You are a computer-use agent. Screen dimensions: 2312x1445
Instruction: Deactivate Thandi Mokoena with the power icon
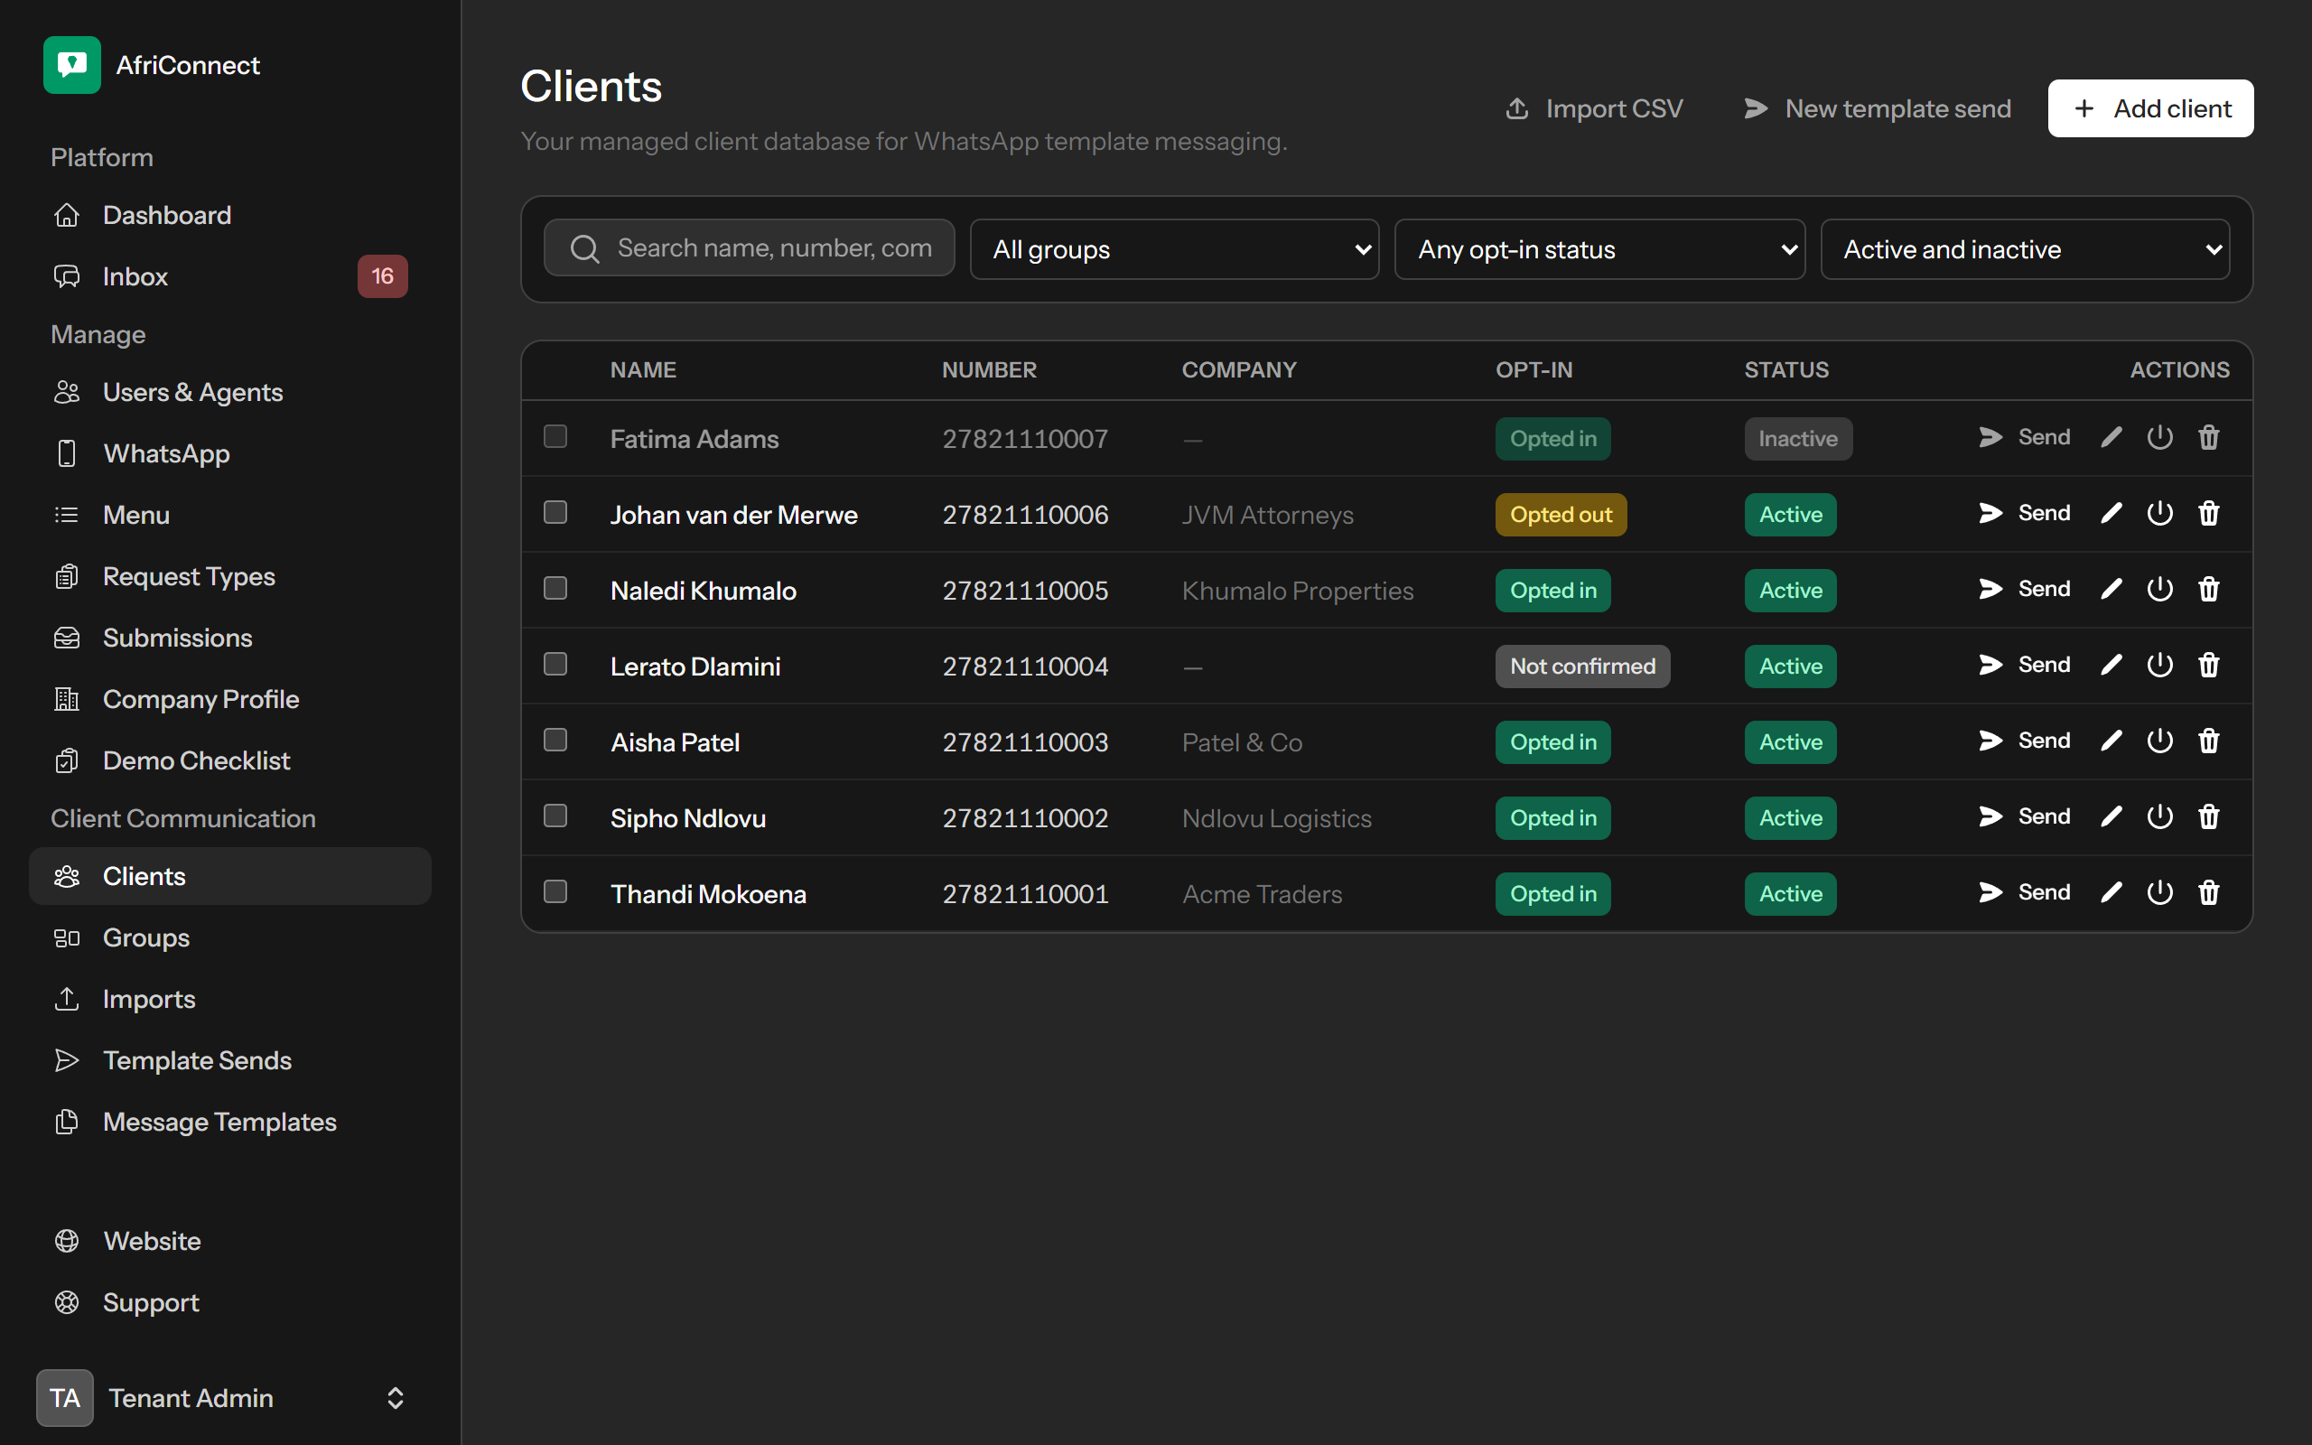2160,892
